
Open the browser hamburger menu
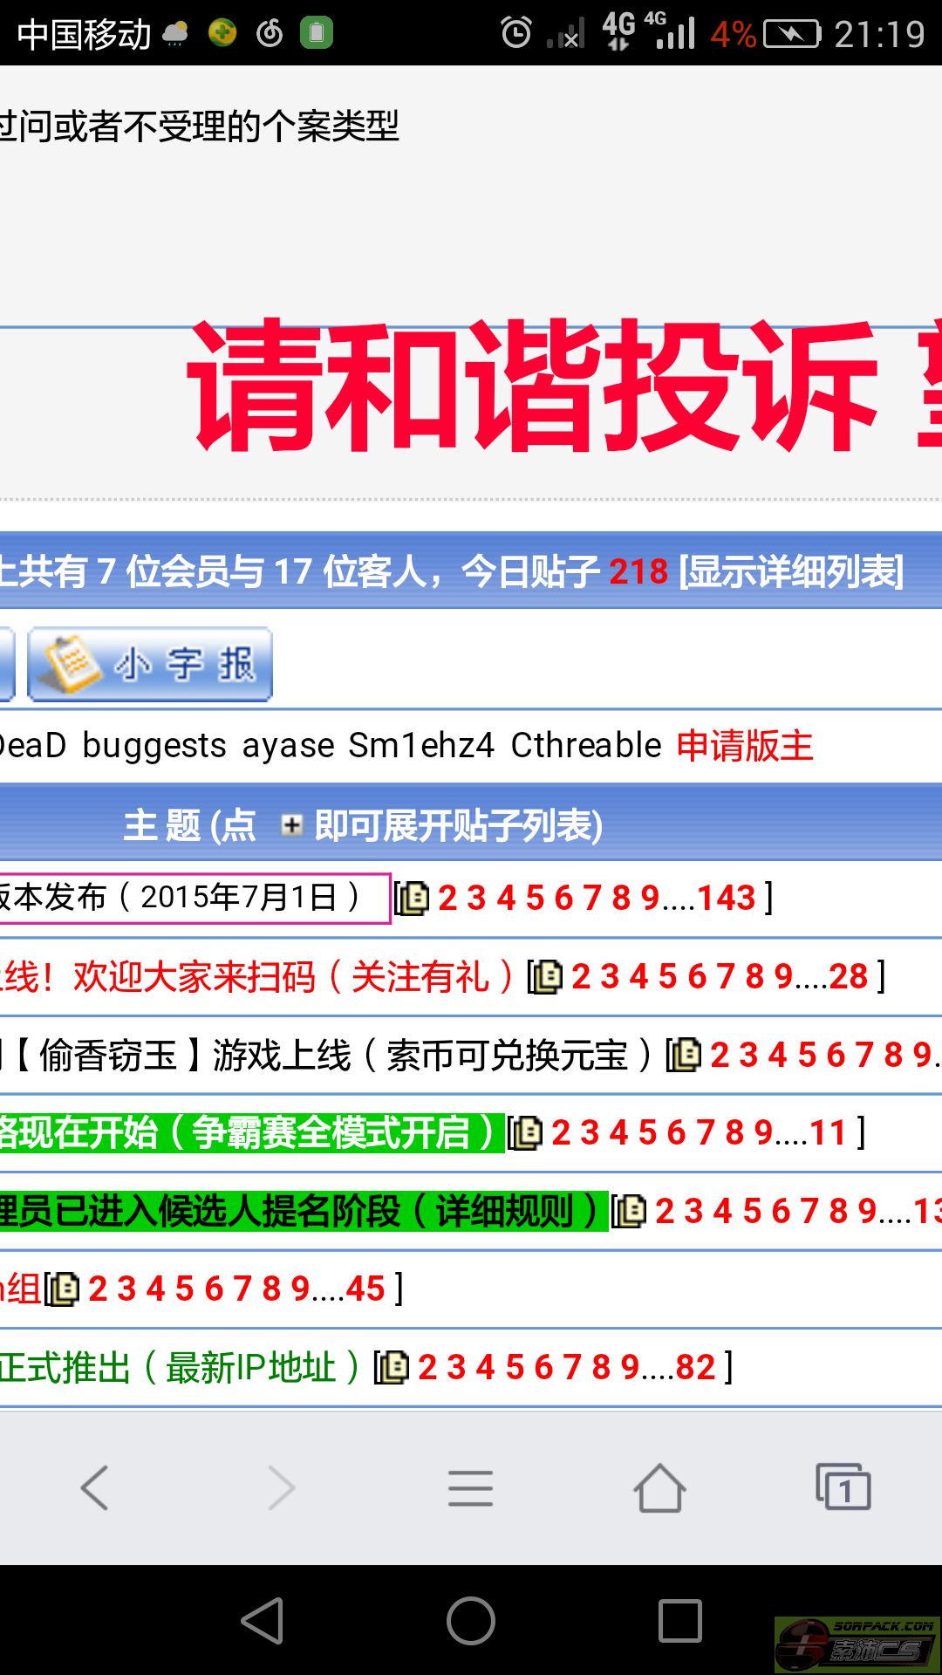click(x=470, y=1487)
